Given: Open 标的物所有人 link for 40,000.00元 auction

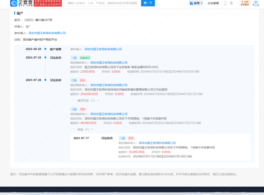Looking at the screenshot, I should pyautogui.click(x=109, y=114).
